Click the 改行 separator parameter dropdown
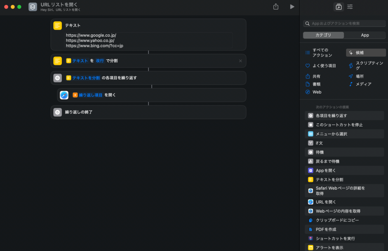The height and width of the screenshot is (251, 388). coord(100,61)
